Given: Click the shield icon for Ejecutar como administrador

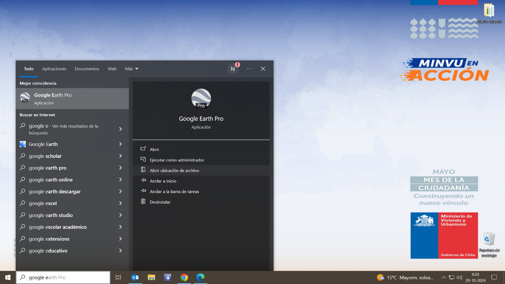Looking at the screenshot, I should 143,159.
